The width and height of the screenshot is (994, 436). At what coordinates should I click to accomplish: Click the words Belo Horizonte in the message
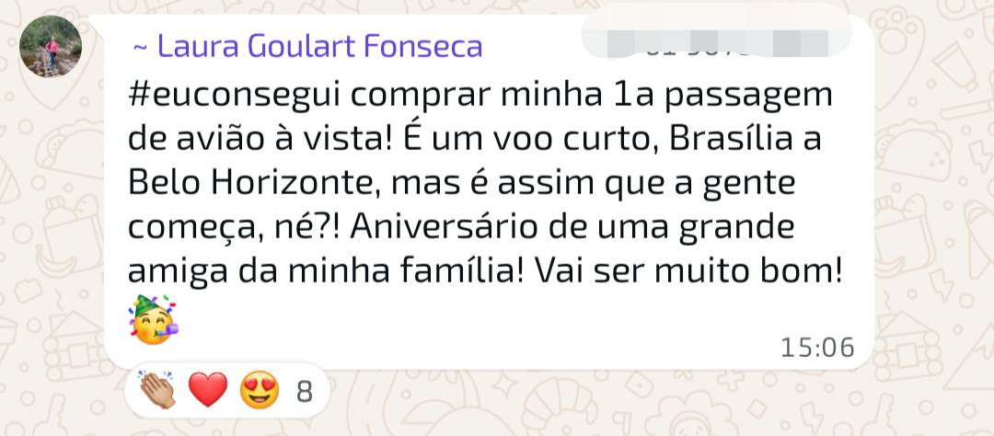[x=253, y=183]
